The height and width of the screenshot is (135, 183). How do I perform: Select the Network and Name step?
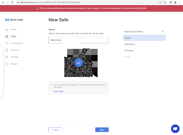tap(134, 32)
